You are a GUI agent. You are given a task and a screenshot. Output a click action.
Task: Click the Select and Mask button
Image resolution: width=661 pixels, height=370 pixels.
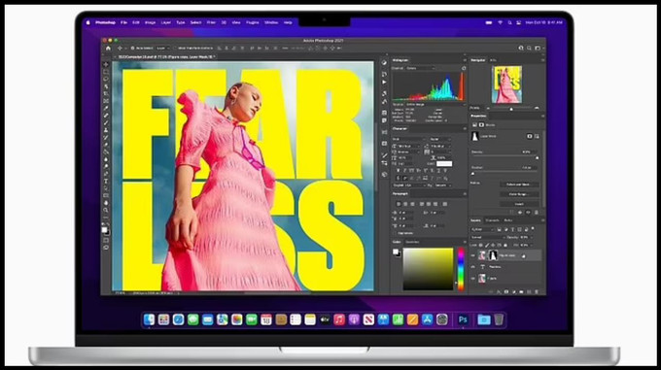pos(519,185)
